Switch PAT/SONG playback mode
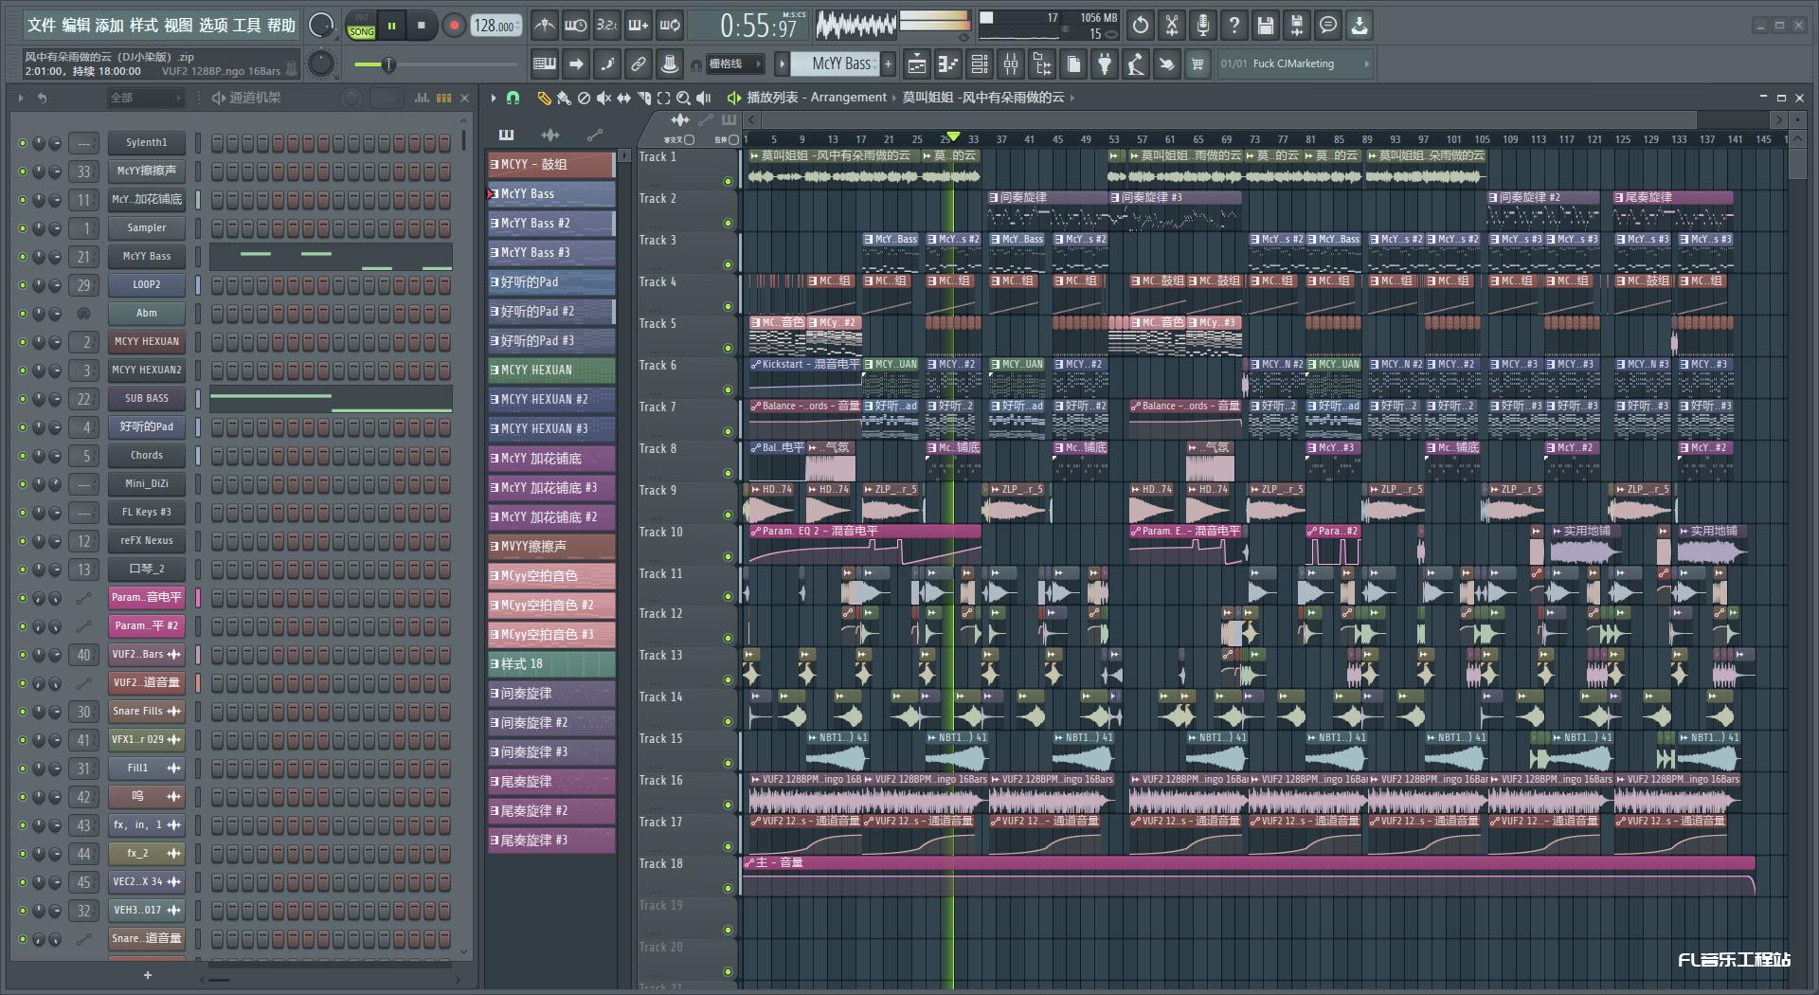Screen dimensions: 1819x995 click(362, 26)
